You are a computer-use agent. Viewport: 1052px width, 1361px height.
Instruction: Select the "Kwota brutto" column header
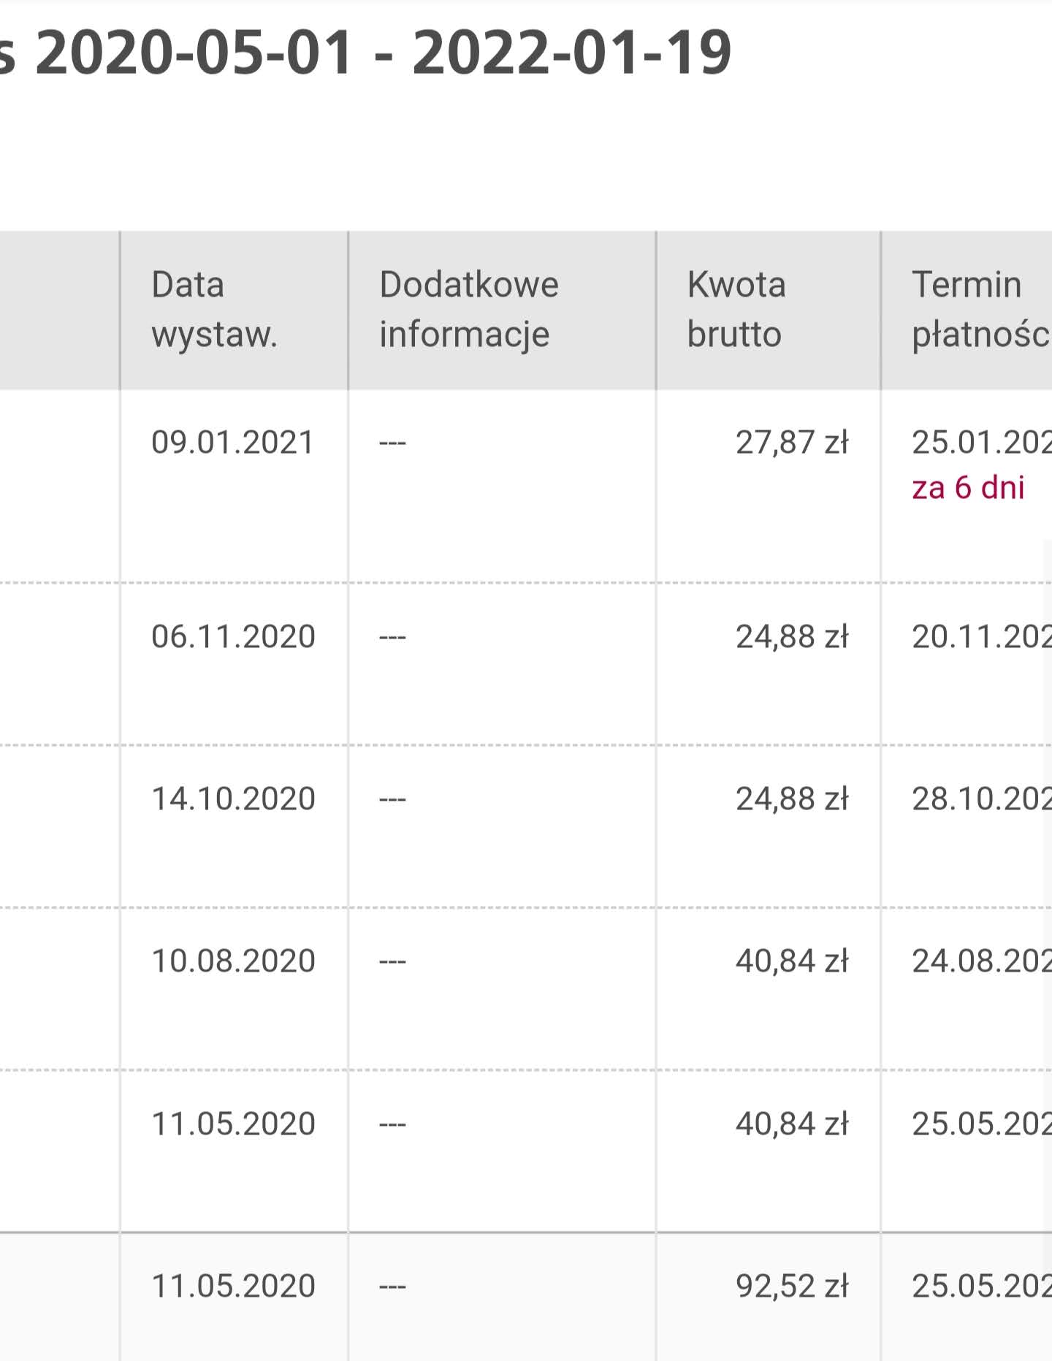[x=736, y=309]
